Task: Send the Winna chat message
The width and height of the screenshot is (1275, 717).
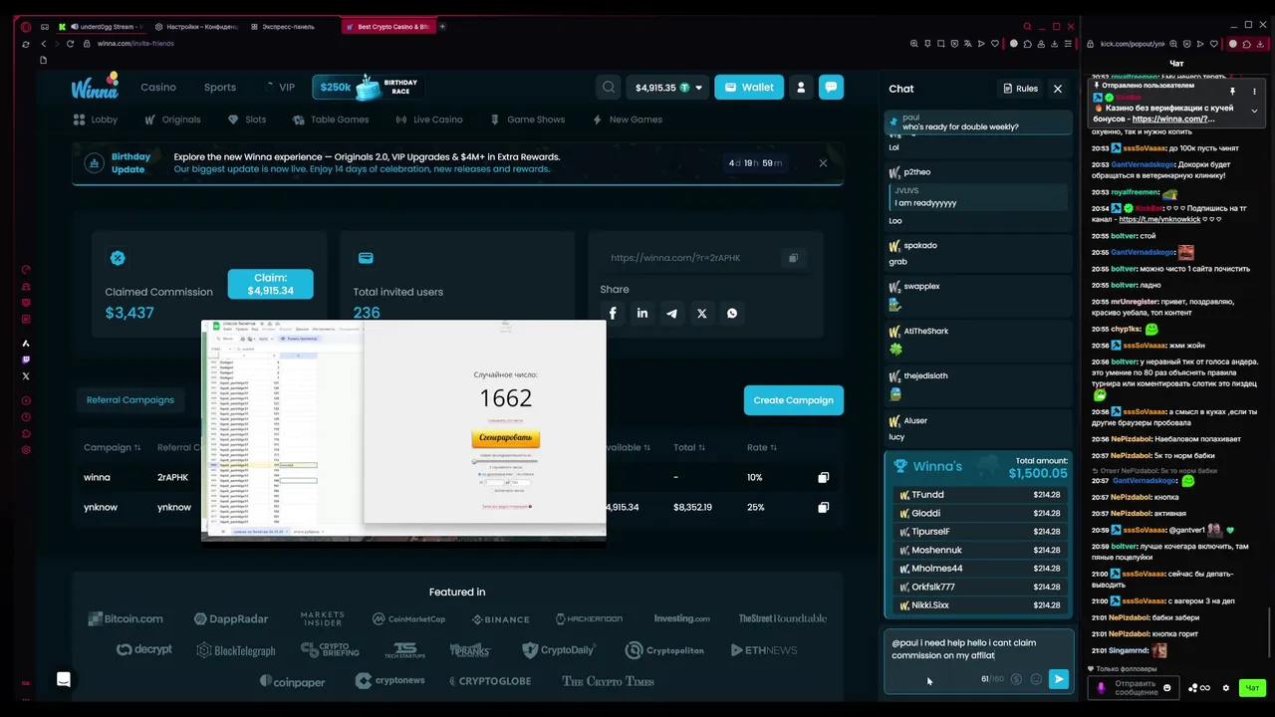Action: pyautogui.click(x=1058, y=679)
